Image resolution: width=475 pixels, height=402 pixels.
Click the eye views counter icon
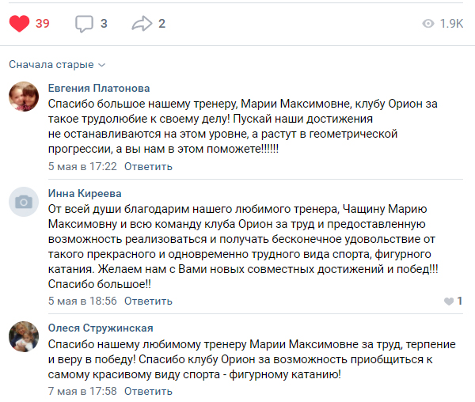point(428,24)
